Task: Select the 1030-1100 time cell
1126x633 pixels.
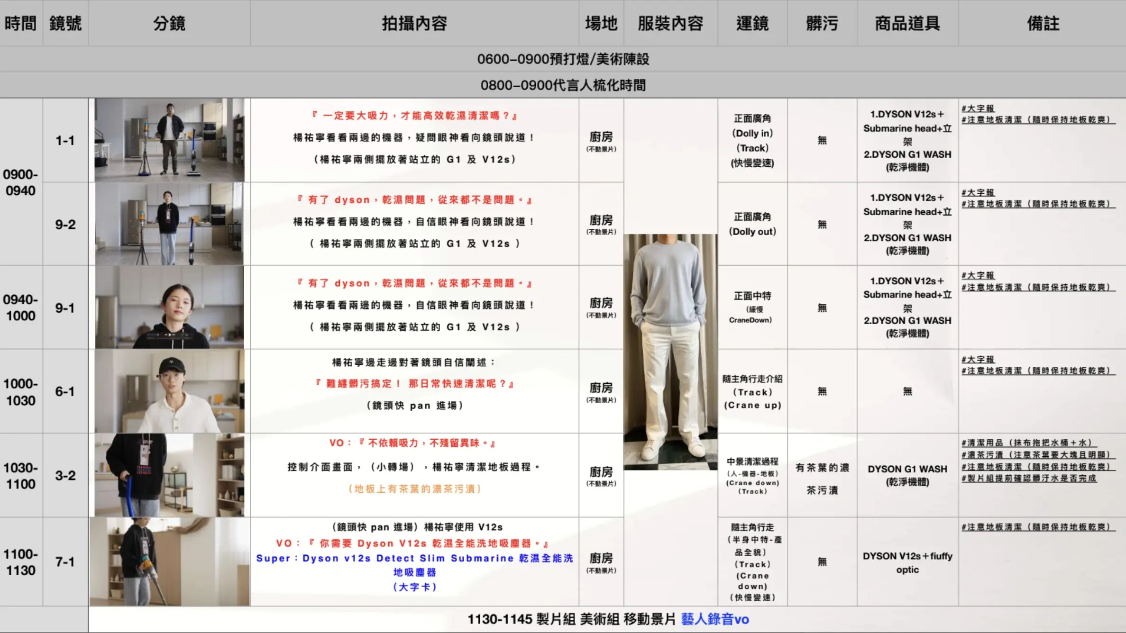Action: [x=20, y=476]
